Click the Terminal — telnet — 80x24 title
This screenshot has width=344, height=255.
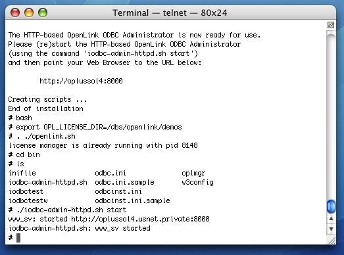pos(170,12)
